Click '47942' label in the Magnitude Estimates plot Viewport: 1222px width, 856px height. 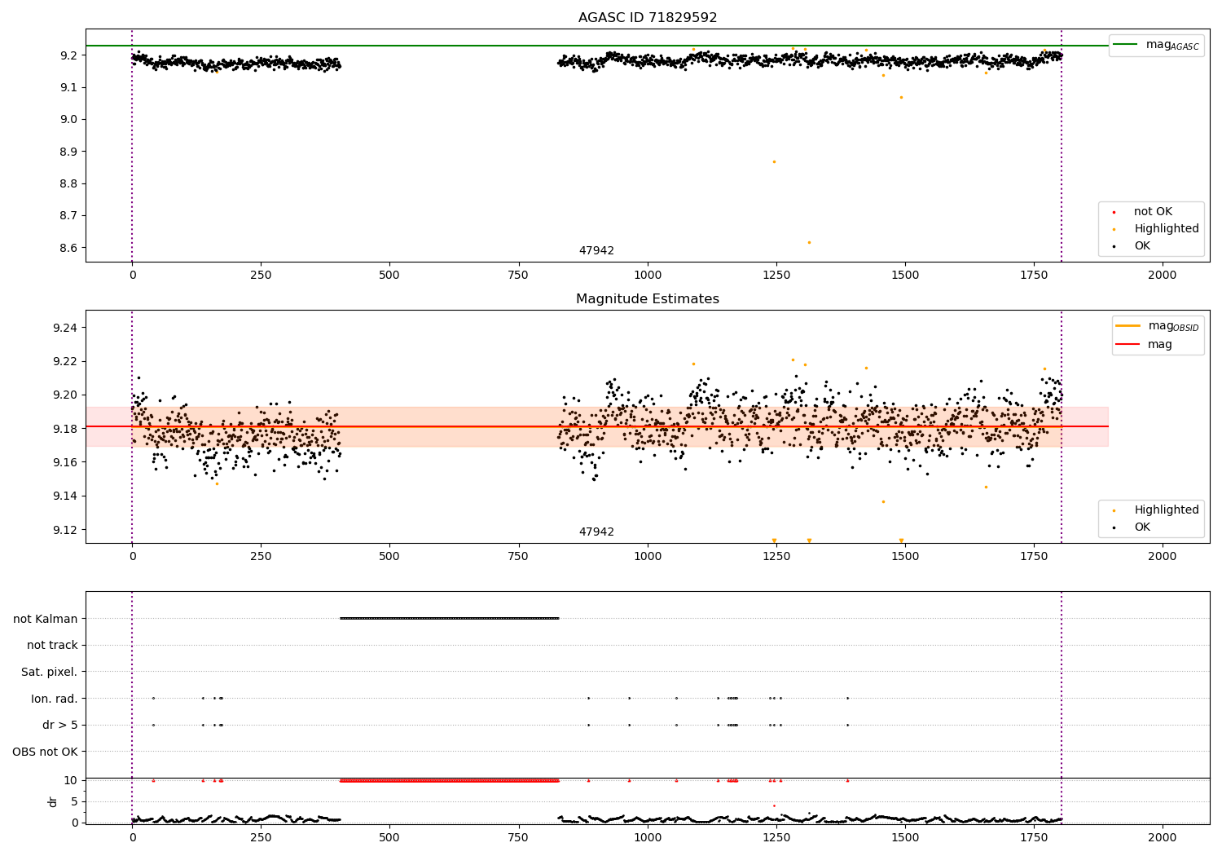596,532
